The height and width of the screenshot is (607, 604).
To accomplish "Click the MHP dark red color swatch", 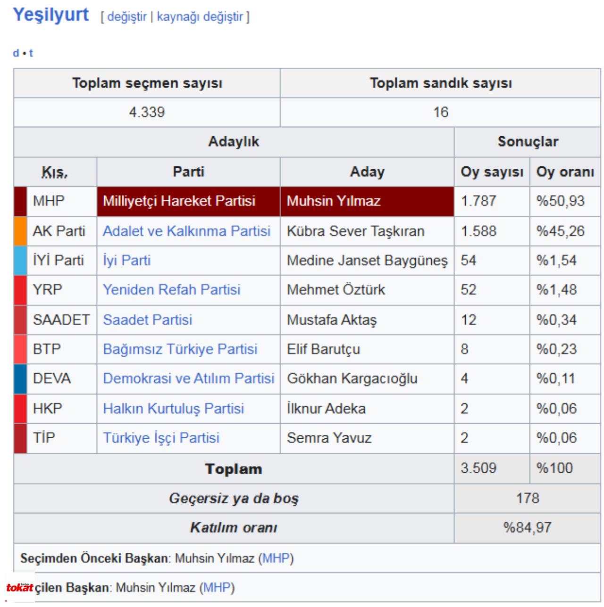I will (x=20, y=201).
